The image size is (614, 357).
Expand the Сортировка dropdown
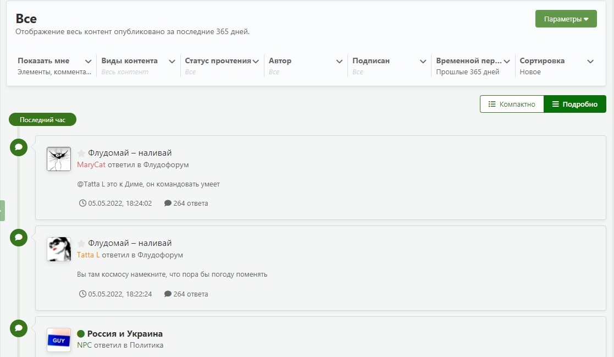(556, 66)
